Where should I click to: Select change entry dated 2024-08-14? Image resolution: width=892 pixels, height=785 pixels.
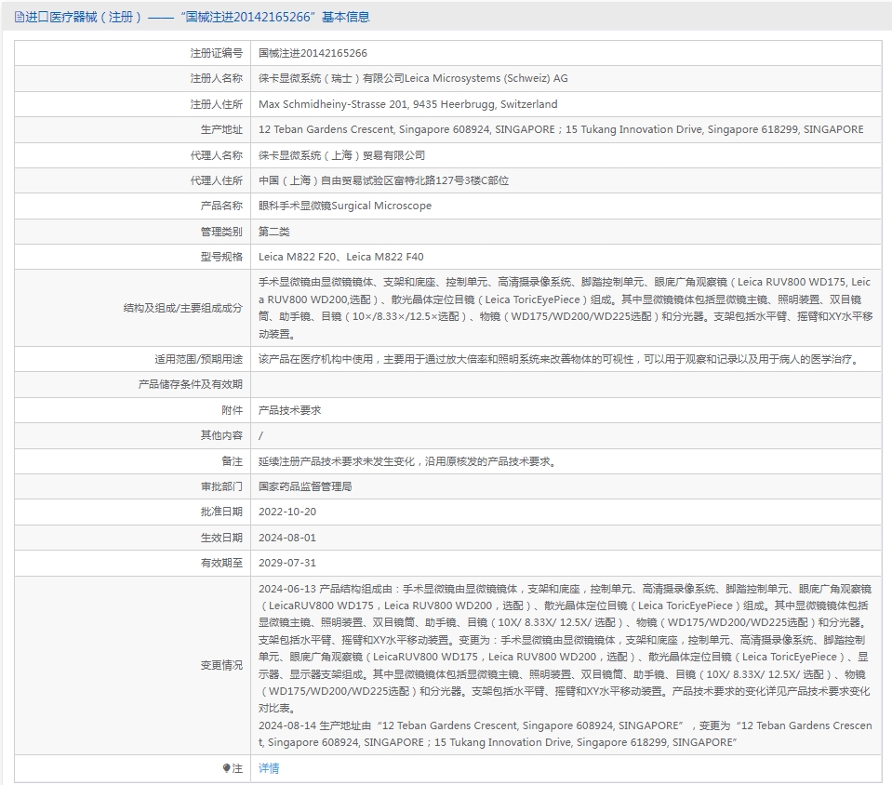coord(566,734)
